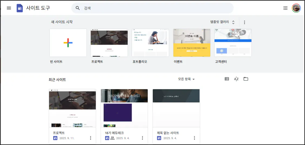Switch to list view
This screenshot has height=145, width=305.
[227, 79]
